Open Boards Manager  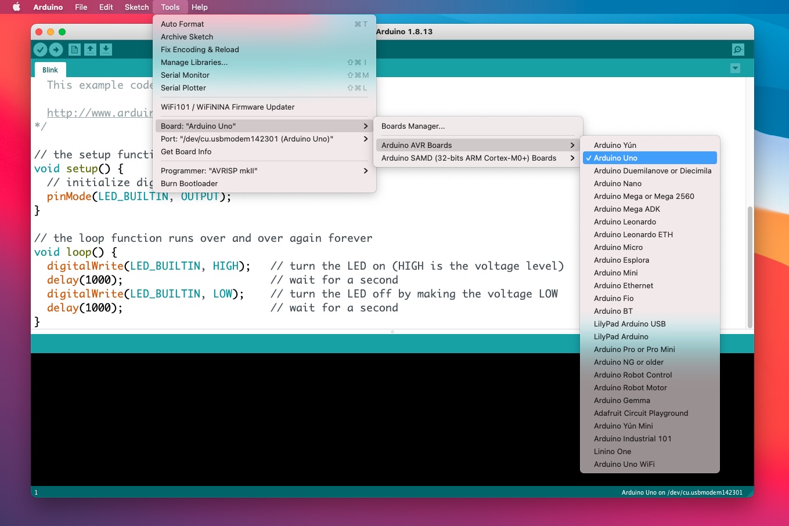pos(413,126)
